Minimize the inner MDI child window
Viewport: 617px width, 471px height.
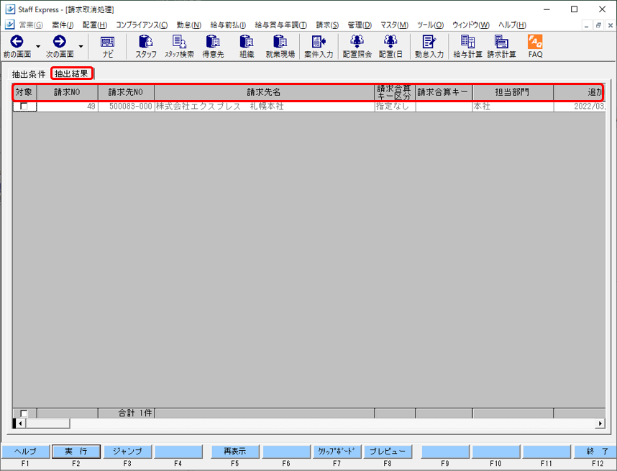point(587,25)
